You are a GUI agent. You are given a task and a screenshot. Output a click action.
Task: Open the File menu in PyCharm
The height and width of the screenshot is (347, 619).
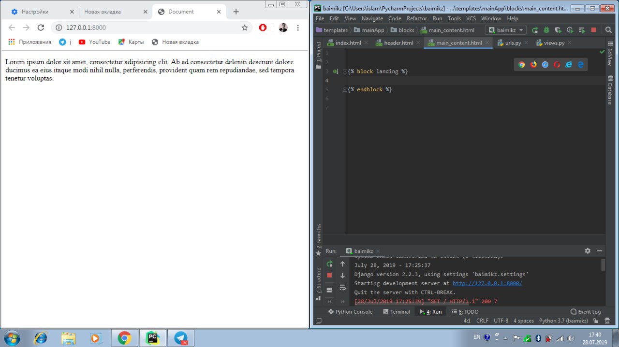point(320,18)
